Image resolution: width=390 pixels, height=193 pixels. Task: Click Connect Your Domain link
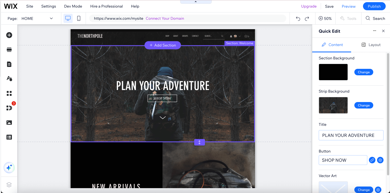pyautogui.click(x=165, y=18)
